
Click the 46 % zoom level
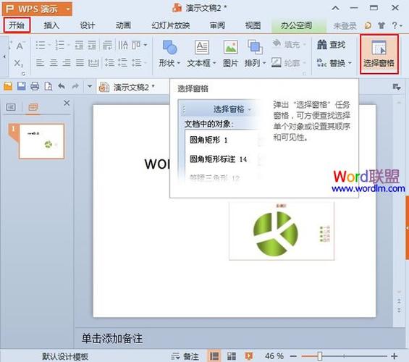(274, 356)
